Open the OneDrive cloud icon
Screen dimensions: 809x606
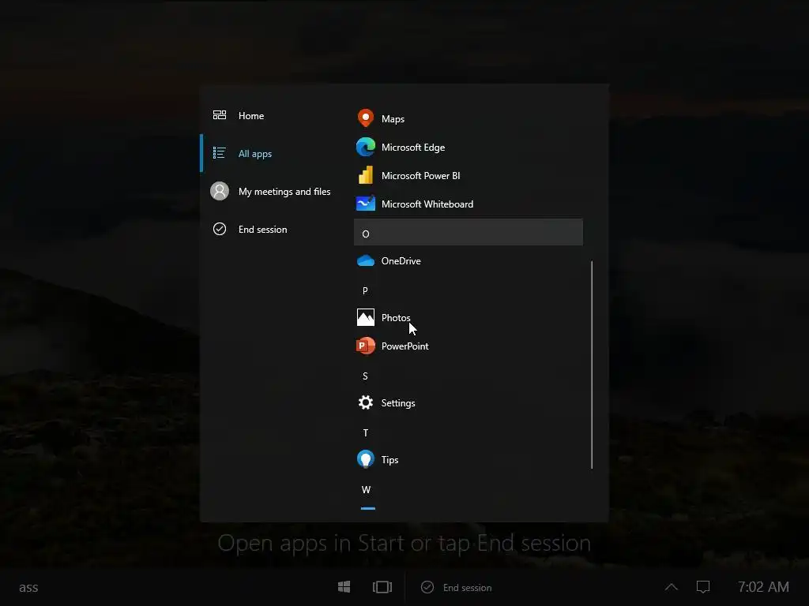pyautogui.click(x=366, y=260)
